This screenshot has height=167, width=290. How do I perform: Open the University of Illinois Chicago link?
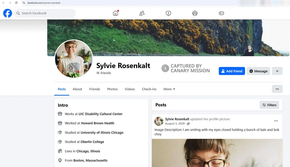102,133
